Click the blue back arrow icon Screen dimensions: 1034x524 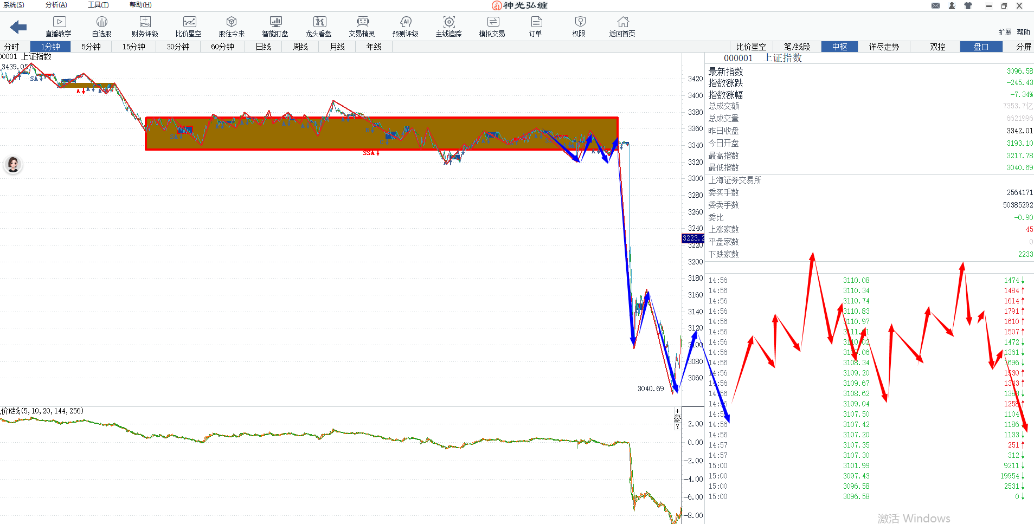(18, 27)
